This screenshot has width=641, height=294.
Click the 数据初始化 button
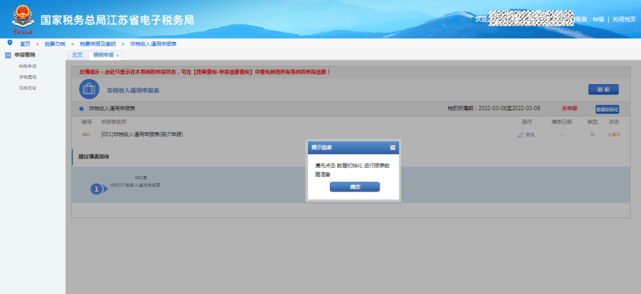[608, 110]
